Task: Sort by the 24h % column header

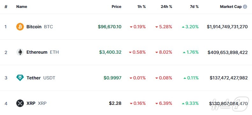Action: click(x=166, y=7)
